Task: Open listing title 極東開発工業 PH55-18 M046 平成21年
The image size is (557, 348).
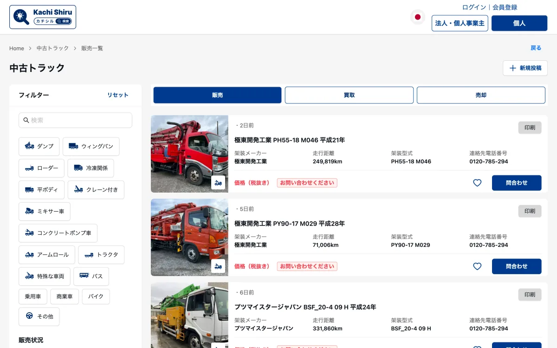Action: pos(290,140)
